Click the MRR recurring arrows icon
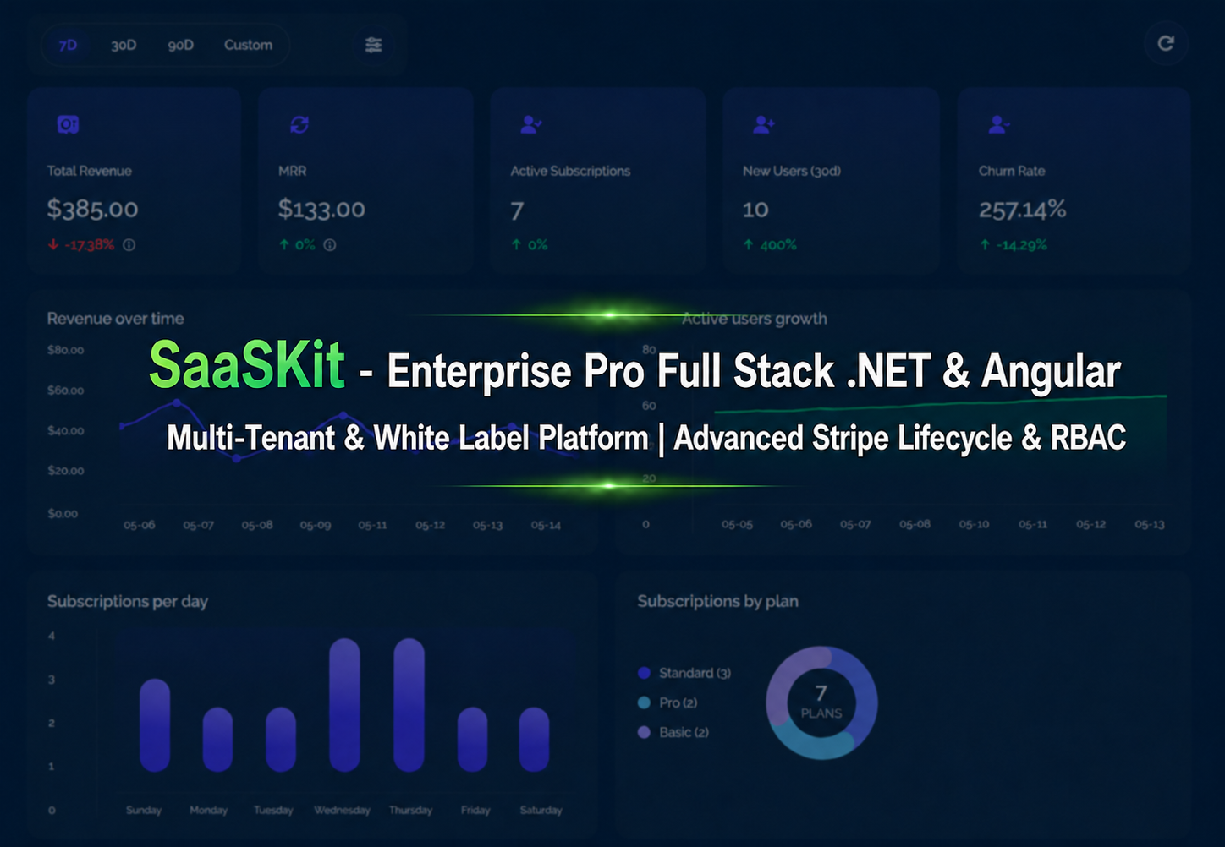Screen dimensions: 1225x847 point(299,124)
